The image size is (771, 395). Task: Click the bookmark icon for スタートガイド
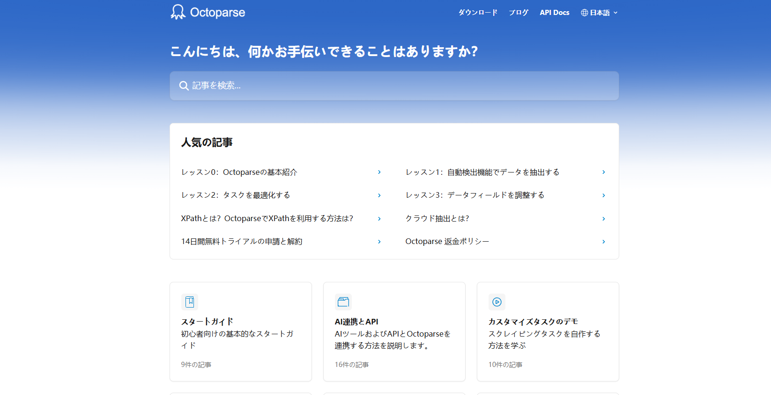pos(190,302)
